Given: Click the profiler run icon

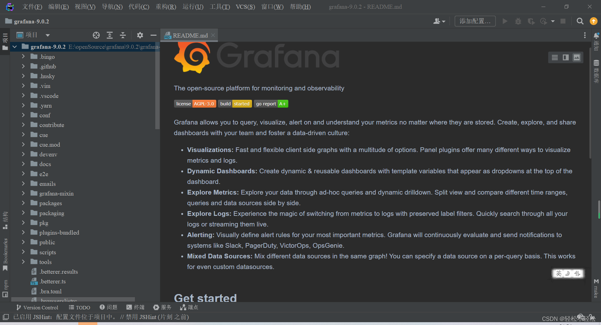Looking at the screenshot, I should pos(544,21).
